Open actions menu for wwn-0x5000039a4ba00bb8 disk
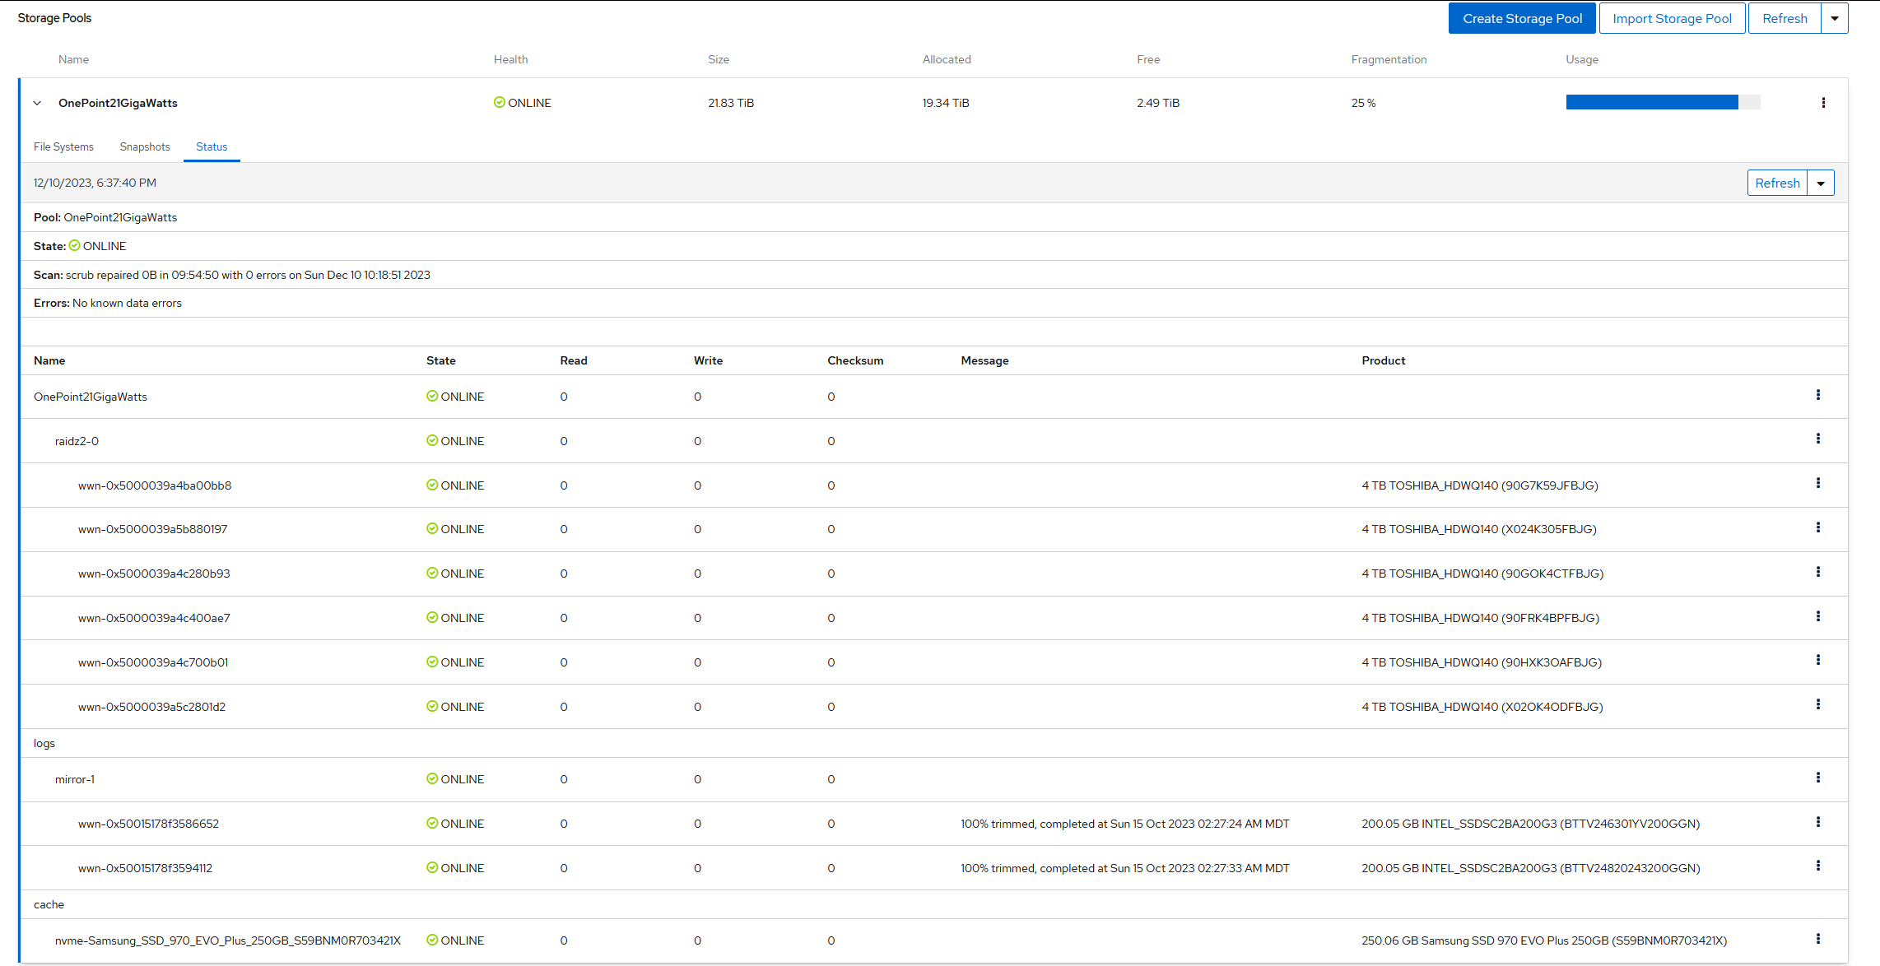This screenshot has height=966, width=1880. (1817, 484)
